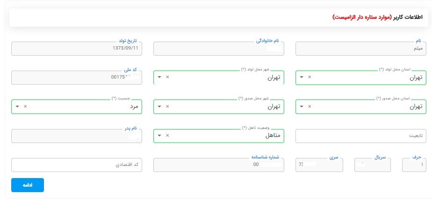Clear the استان محل صدور selection
The height and width of the screenshot is (215, 432).
310,107
